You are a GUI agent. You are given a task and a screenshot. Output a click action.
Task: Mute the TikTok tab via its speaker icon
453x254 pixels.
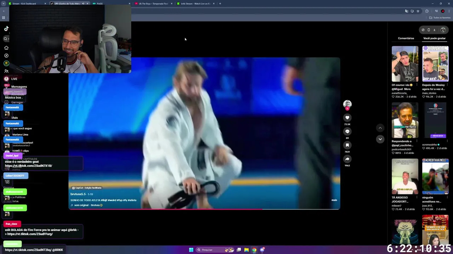[x=83, y=4]
